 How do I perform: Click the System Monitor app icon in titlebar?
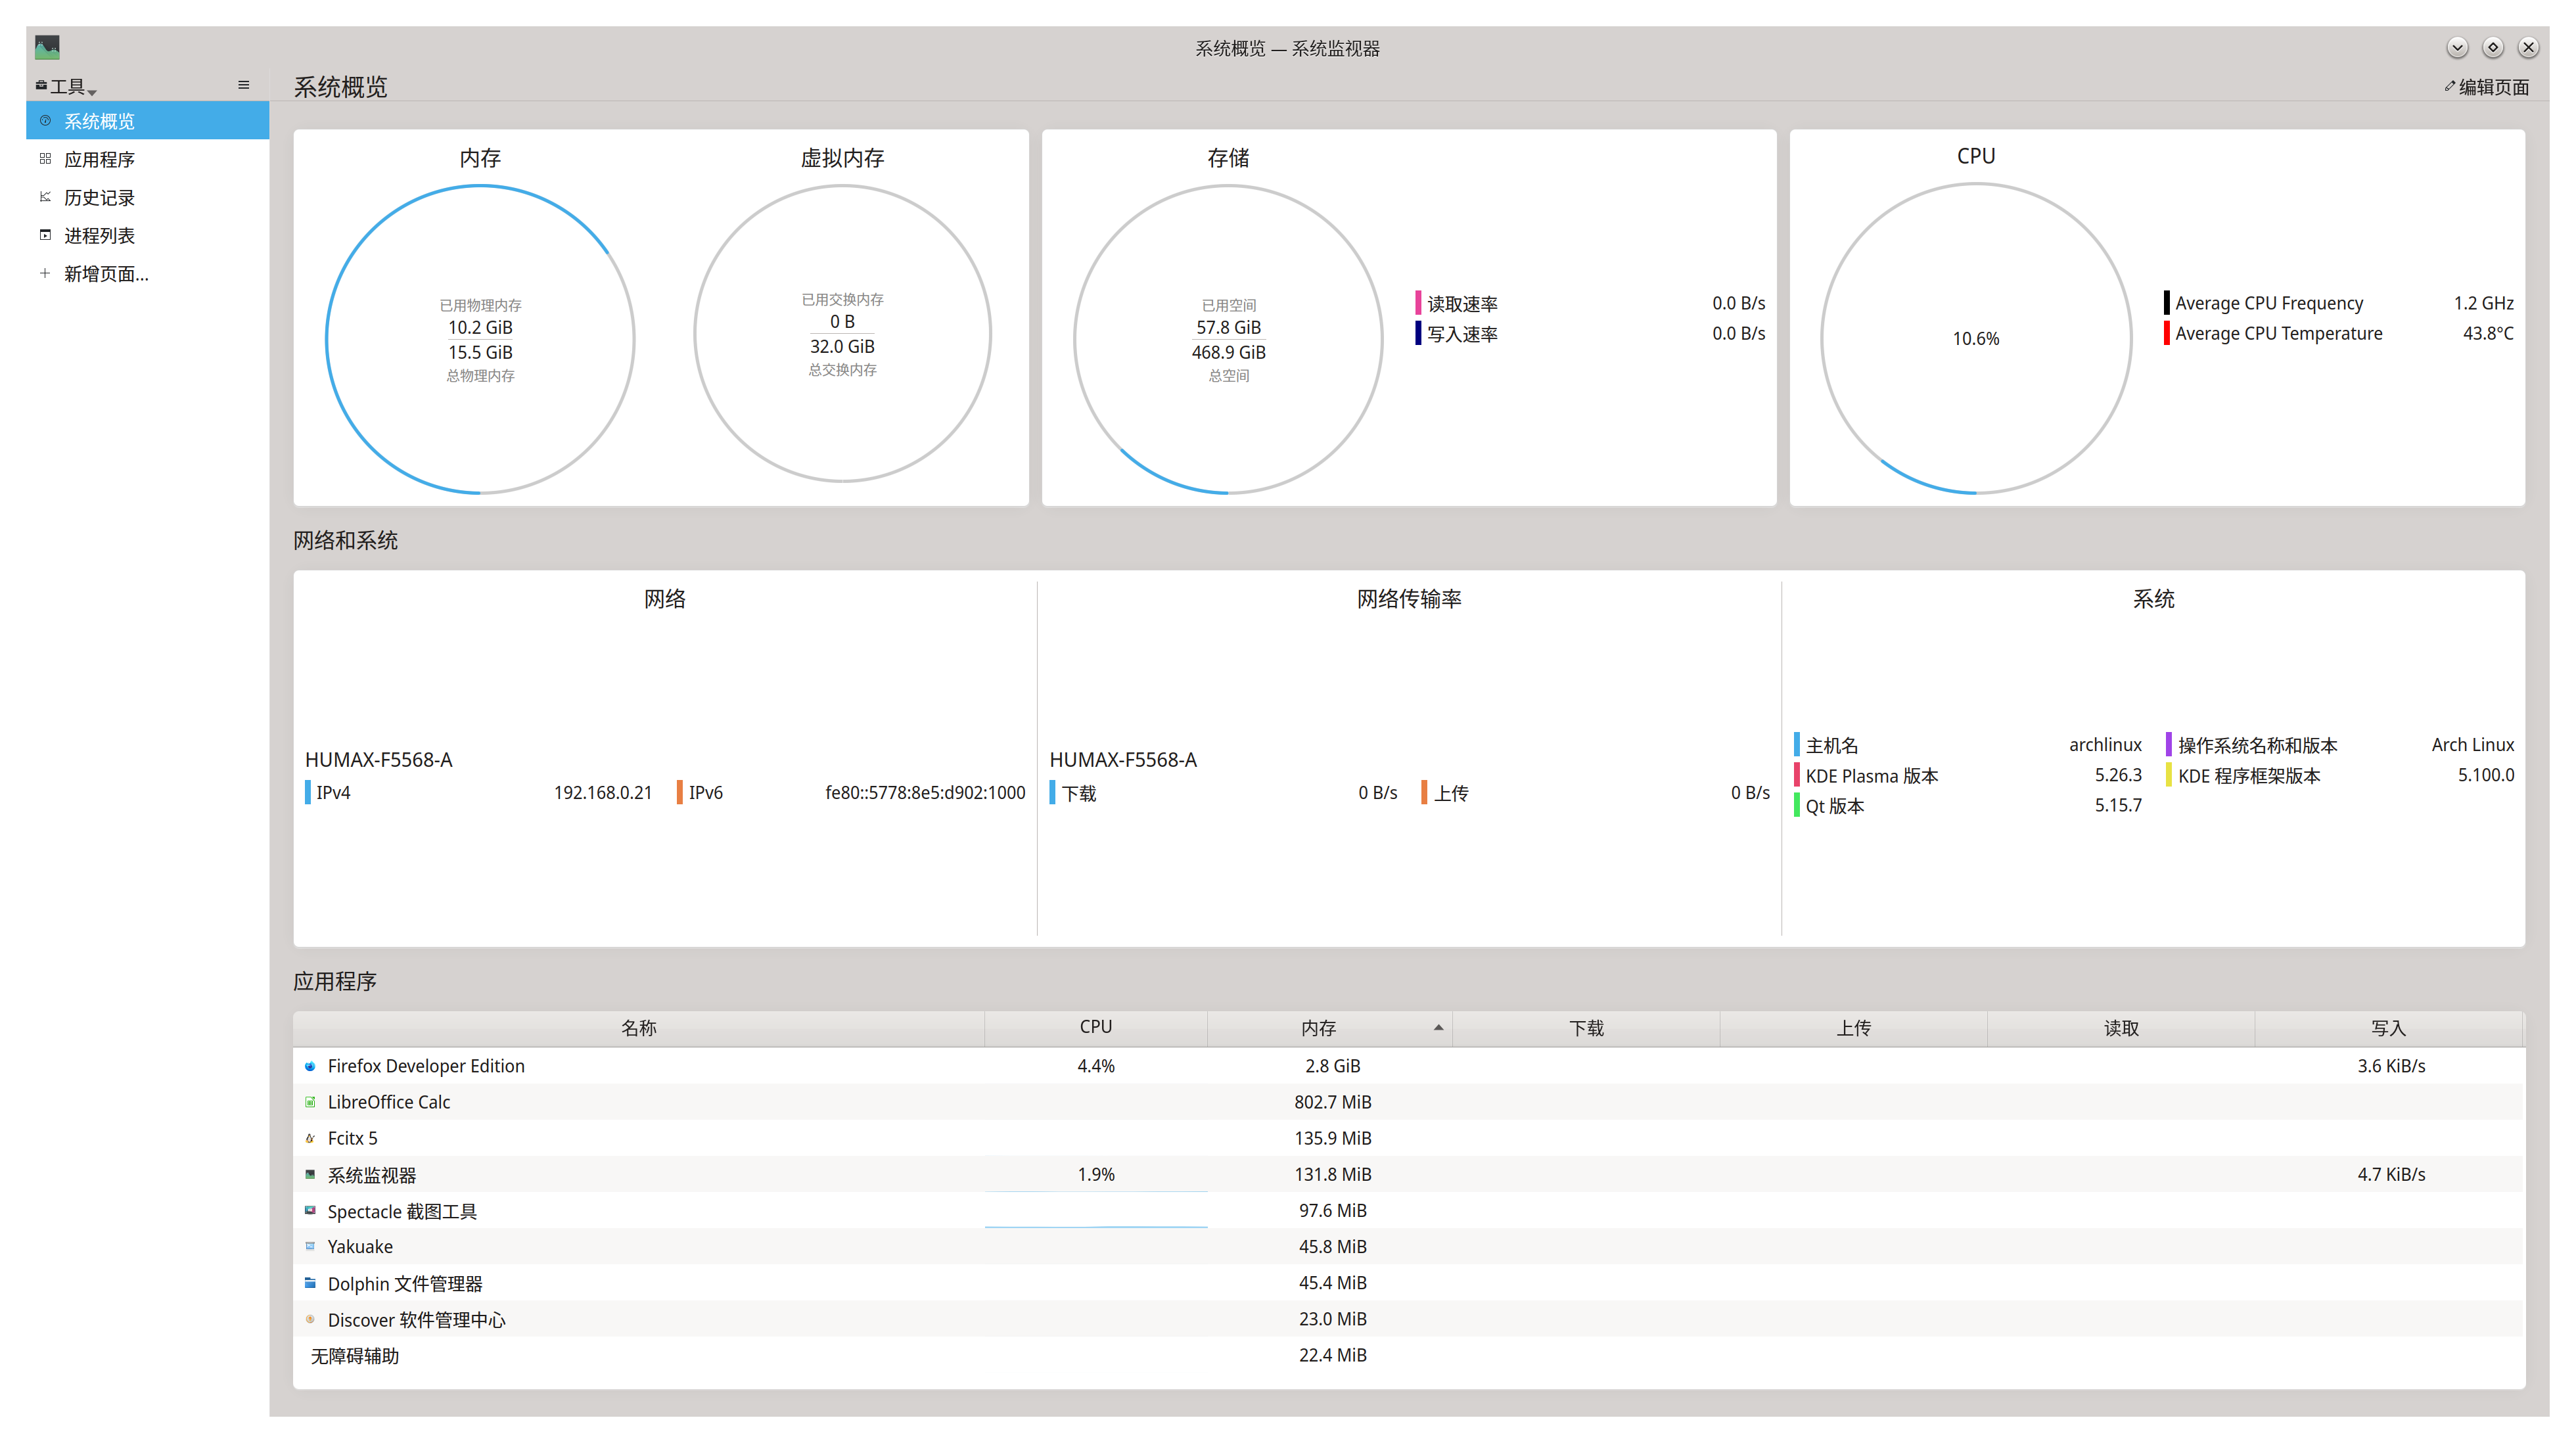click(47, 47)
